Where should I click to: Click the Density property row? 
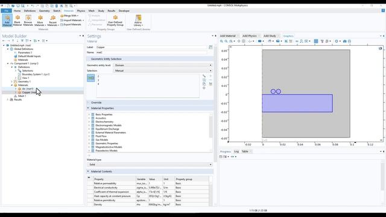coord(148,204)
